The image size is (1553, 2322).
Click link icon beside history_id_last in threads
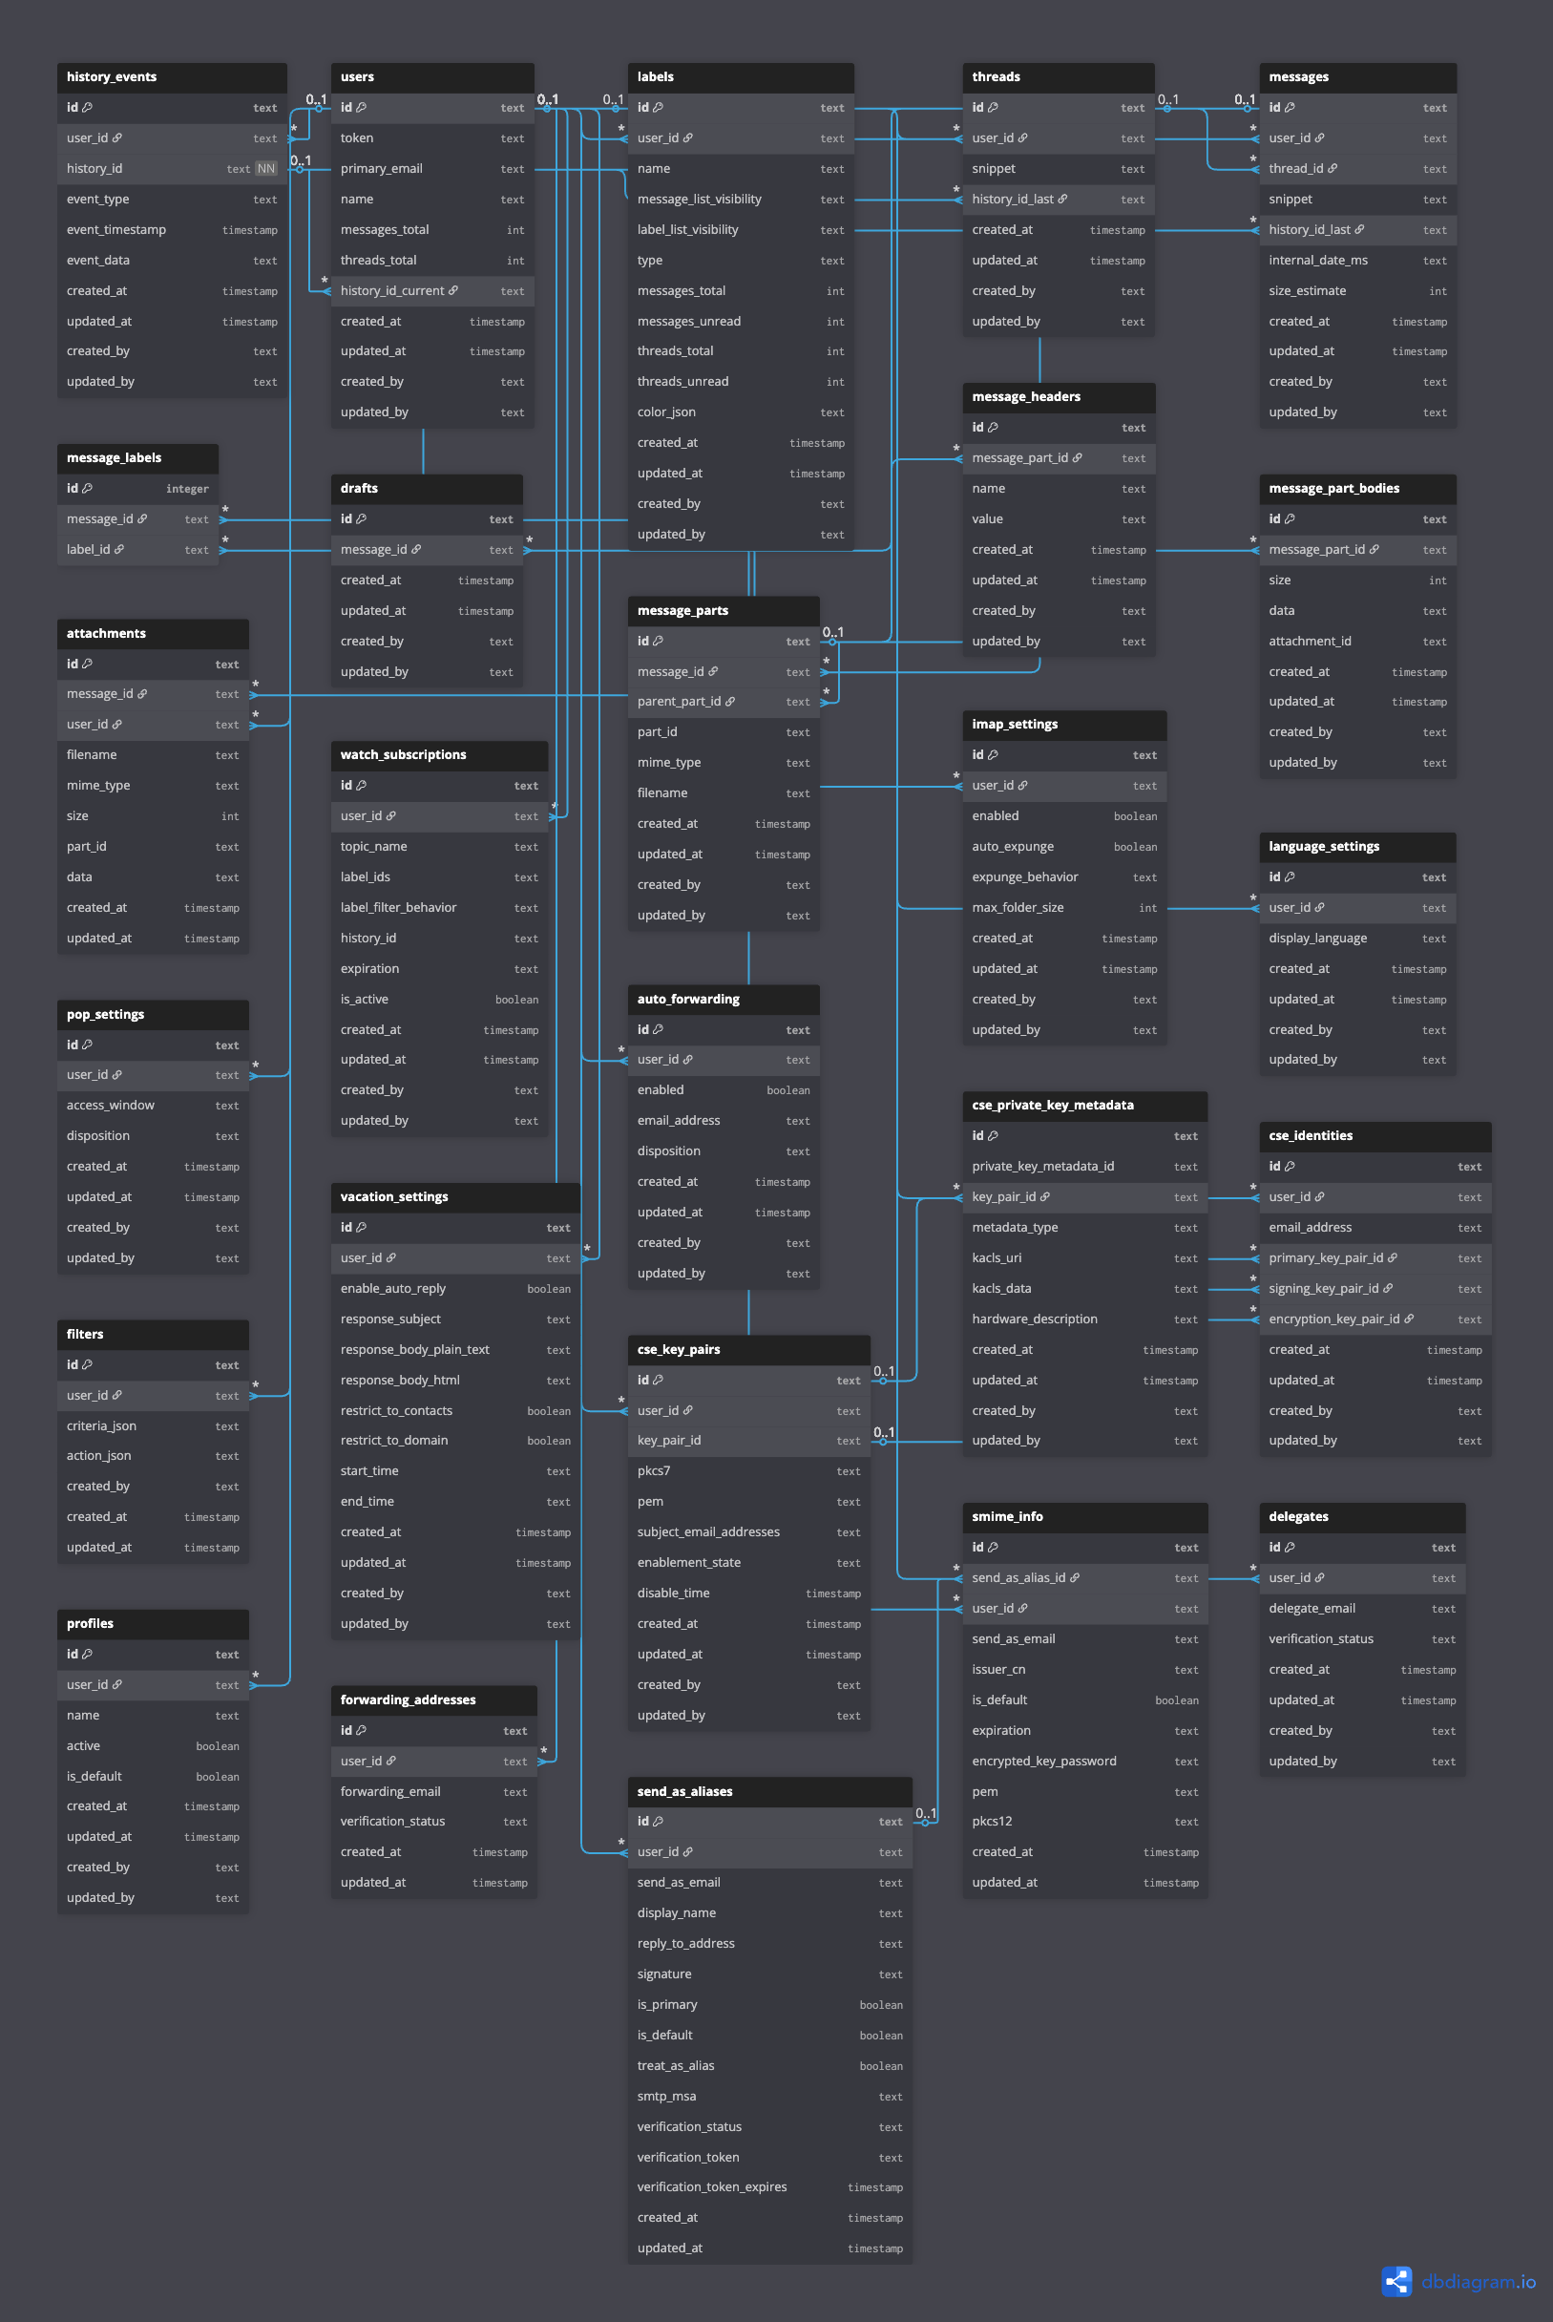(1062, 199)
